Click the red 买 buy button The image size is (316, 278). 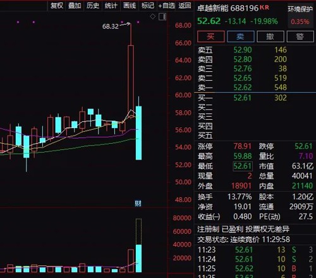point(210,37)
